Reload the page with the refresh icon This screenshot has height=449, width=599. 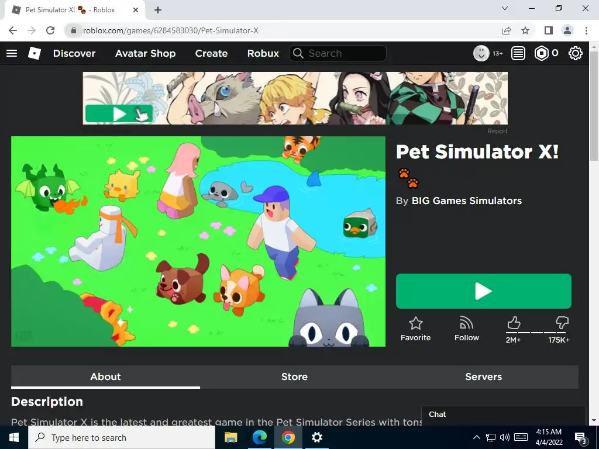tap(50, 30)
